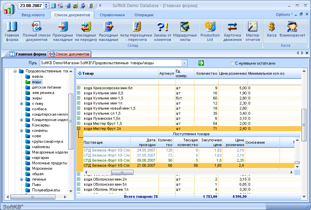Open the SoftKB application orb menu
This screenshot has height=210, width=311.
(x=9, y=9)
